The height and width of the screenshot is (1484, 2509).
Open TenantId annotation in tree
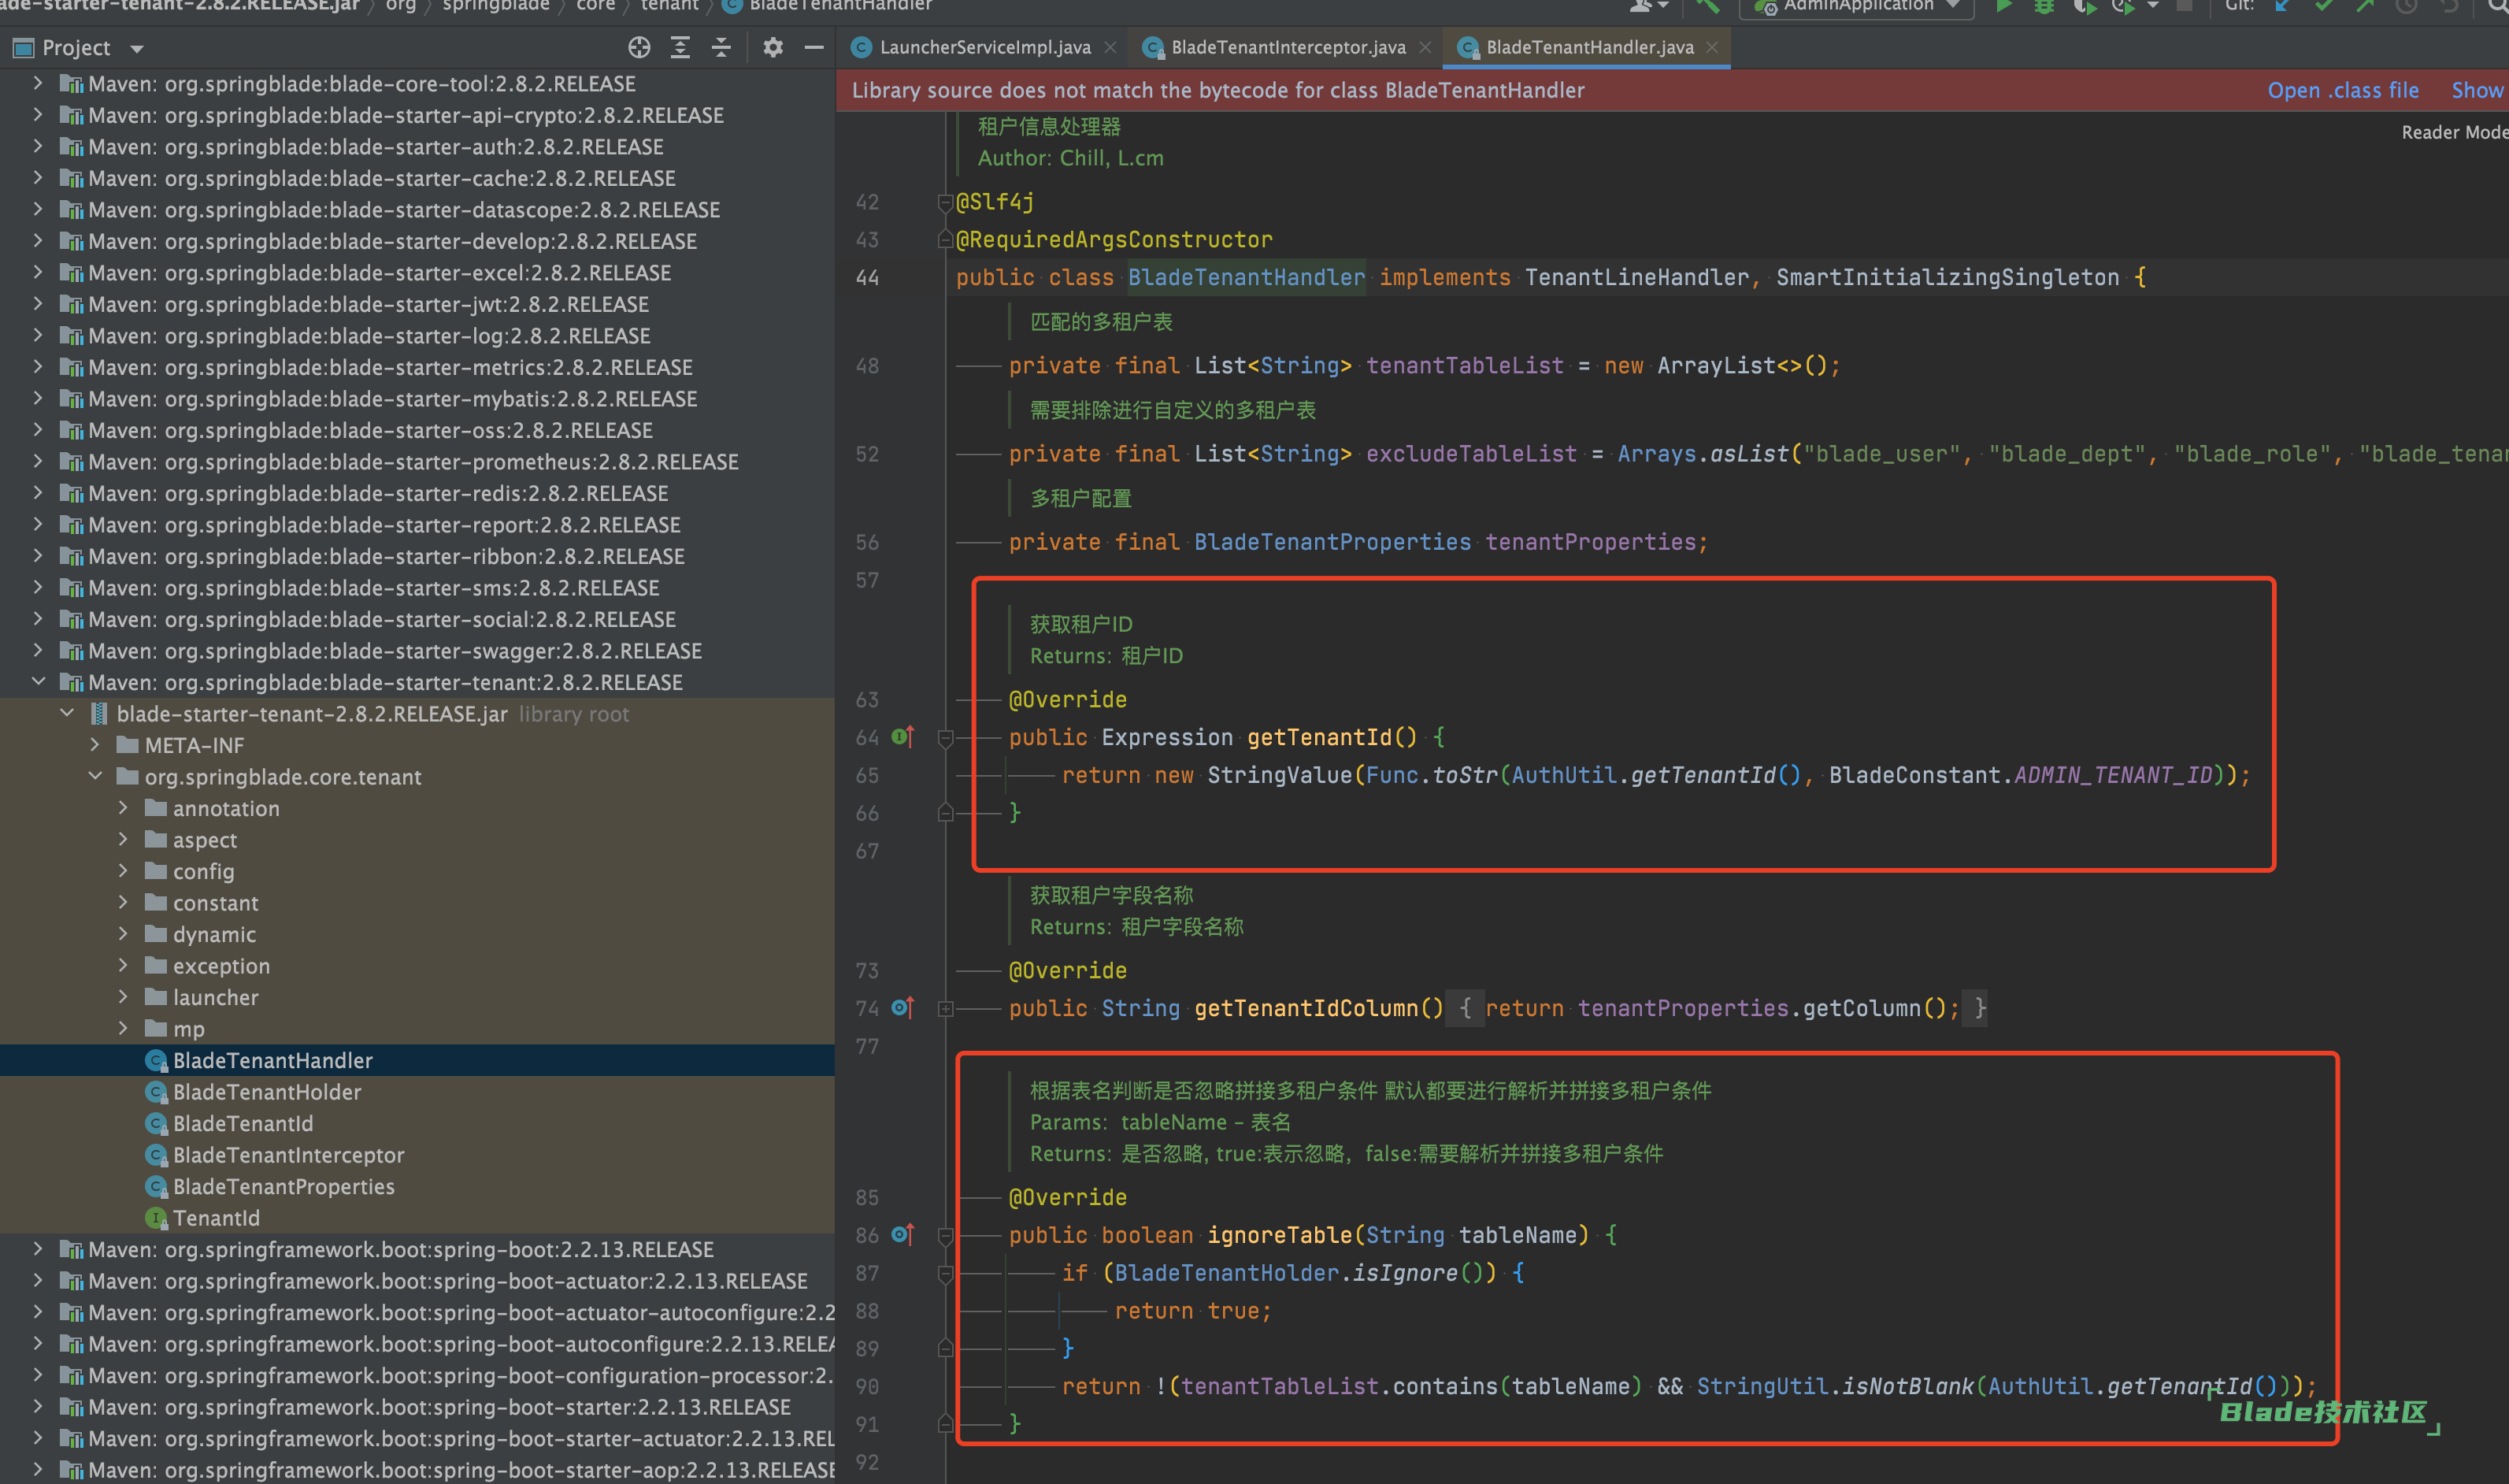[x=216, y=1218]
